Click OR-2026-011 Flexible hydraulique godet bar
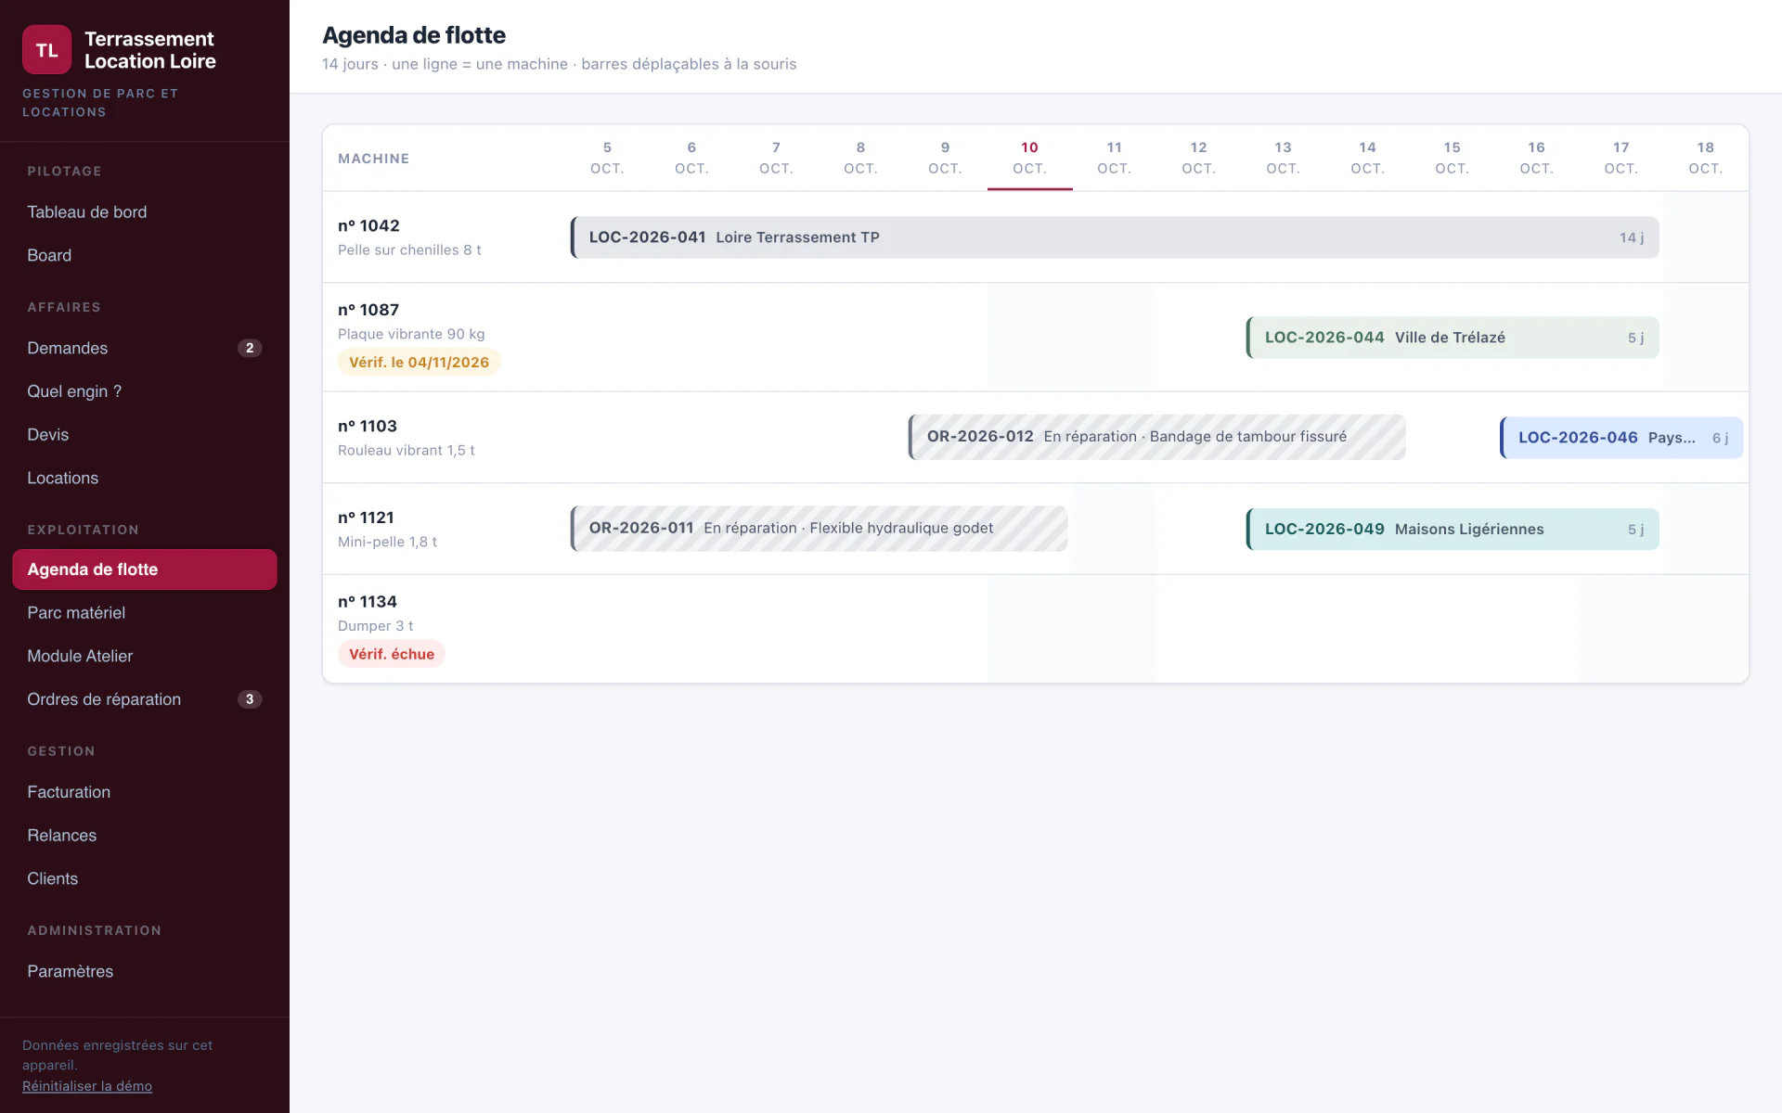This screenshot has height=1113, width=1782. tap(820, 529)
